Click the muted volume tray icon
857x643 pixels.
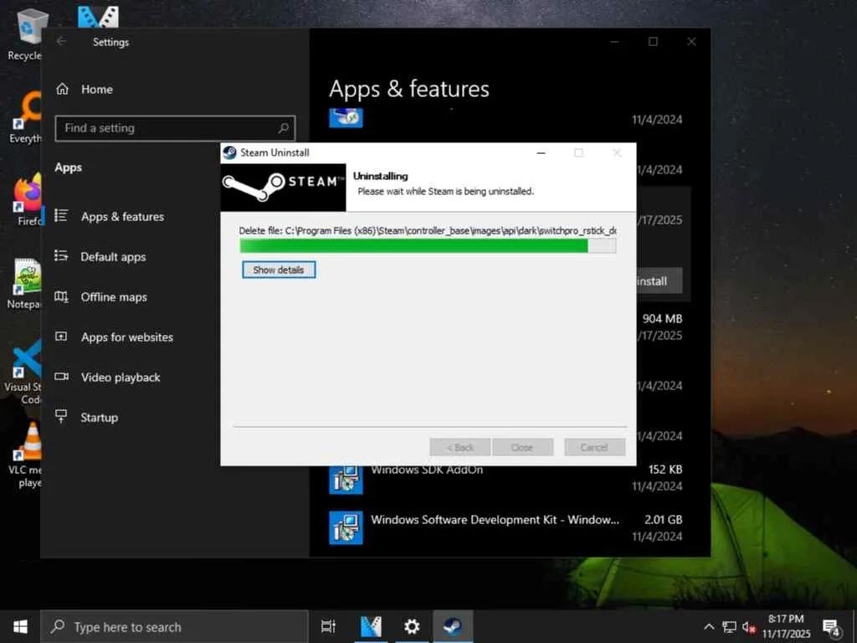(x=748, y=626)
